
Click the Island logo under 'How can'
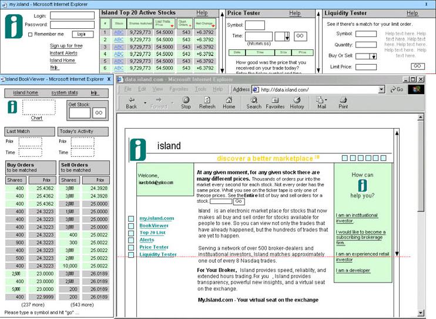tap(363, 186)
